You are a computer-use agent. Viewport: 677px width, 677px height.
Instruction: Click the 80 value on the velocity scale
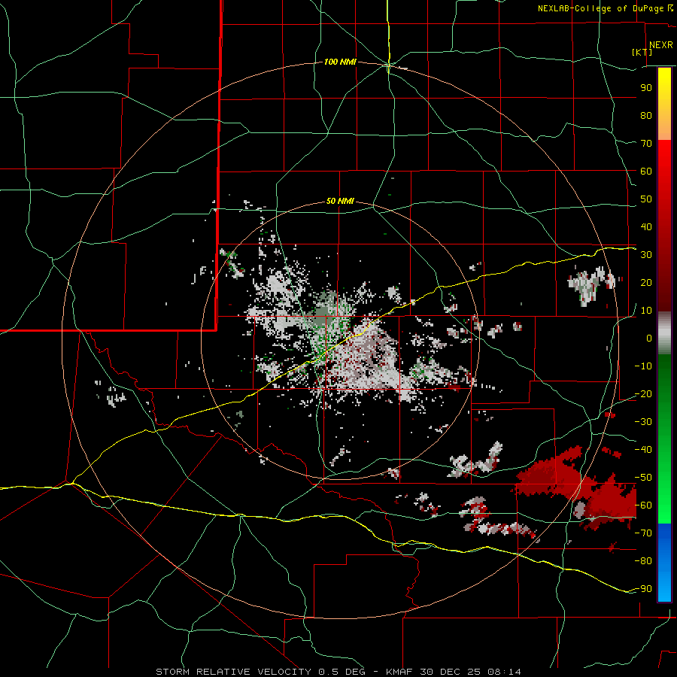click(646, 115)
